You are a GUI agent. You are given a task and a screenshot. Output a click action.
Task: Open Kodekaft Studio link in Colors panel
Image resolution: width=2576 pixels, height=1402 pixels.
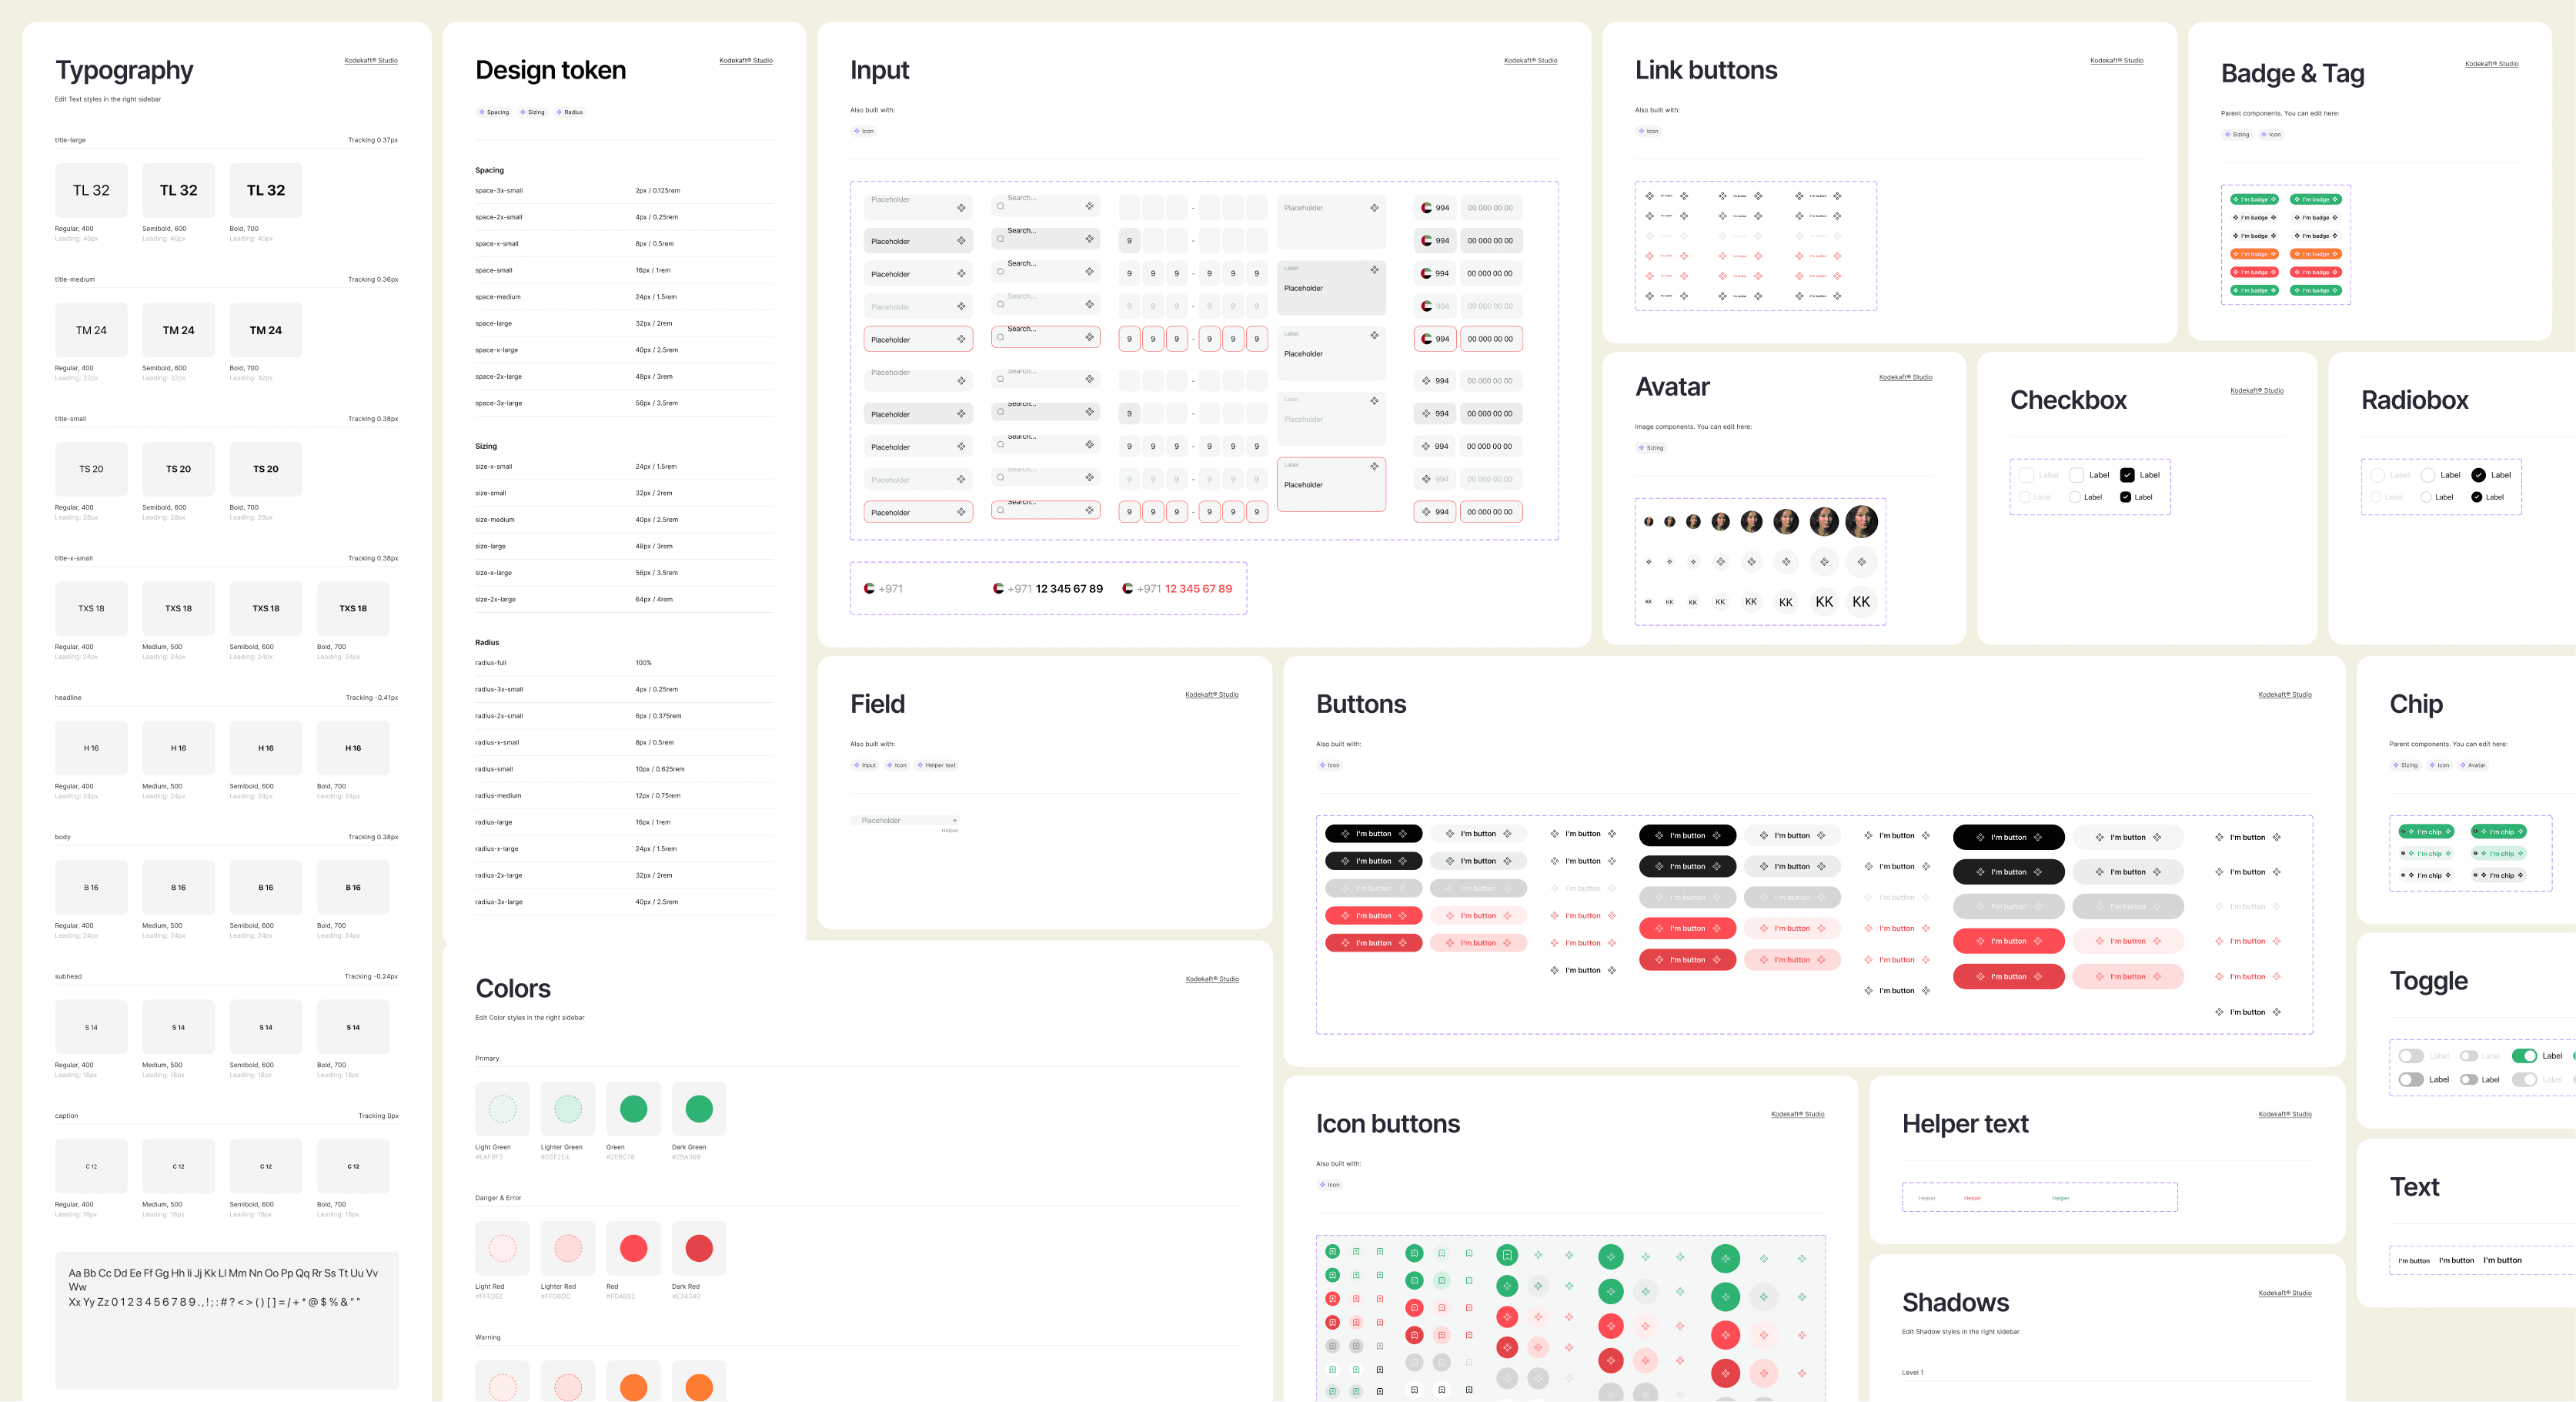[1212, 979]
